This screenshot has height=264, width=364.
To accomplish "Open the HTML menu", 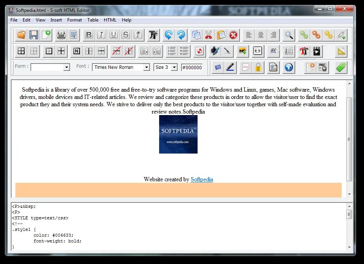I will (110, 20).
